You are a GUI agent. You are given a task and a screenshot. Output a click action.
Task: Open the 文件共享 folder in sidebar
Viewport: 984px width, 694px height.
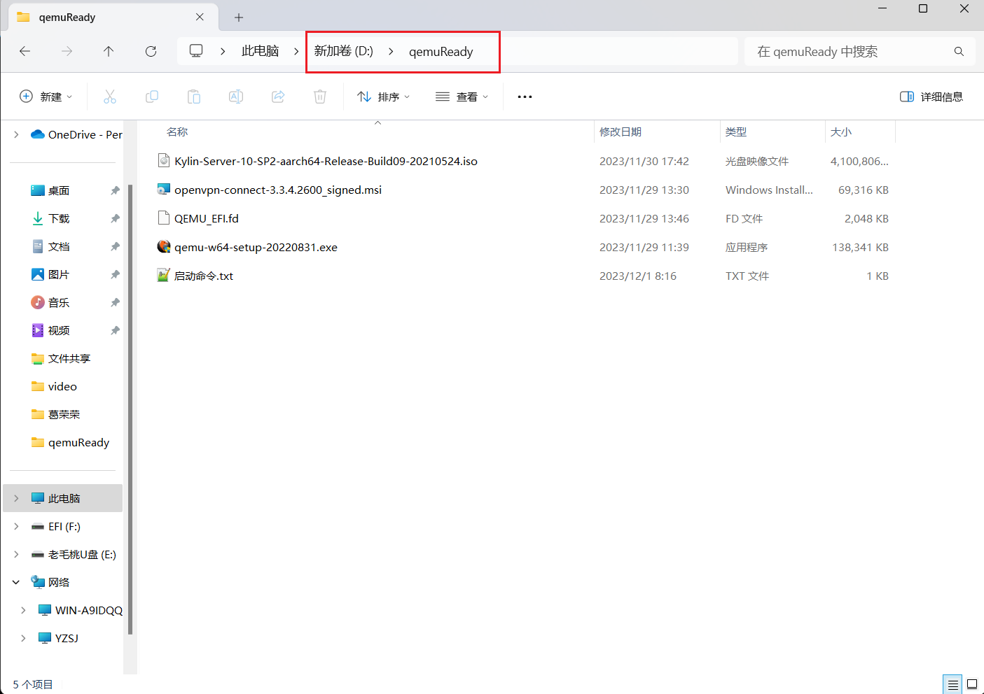click(x=69, y=358)
